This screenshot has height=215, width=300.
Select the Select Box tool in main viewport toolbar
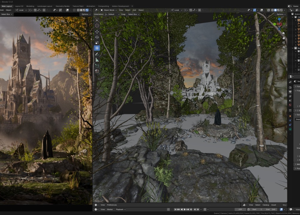point(97,20)
